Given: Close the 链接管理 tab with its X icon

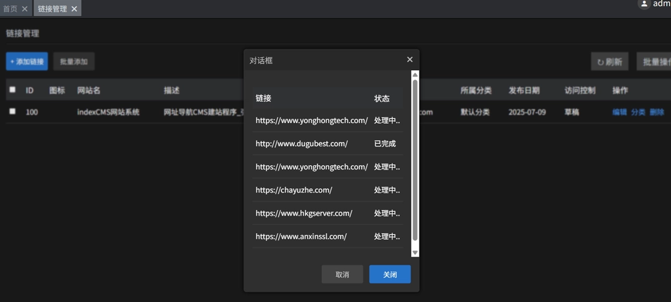Looking at the screenshot, I should pos(74,9).
